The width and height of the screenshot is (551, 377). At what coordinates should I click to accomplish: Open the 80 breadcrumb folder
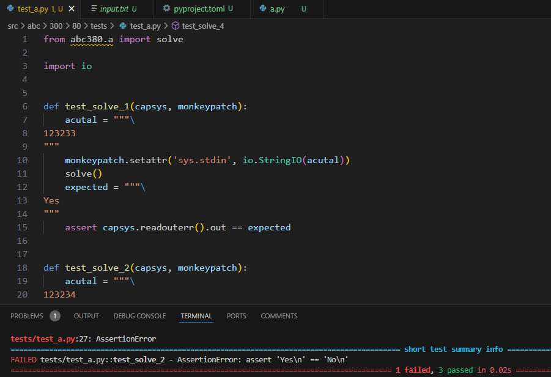pyautogui.click(x=76, y=26)
